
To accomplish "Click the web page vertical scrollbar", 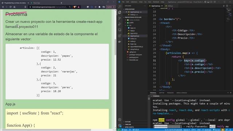I will pyautogui.click(x=115, y=47).
